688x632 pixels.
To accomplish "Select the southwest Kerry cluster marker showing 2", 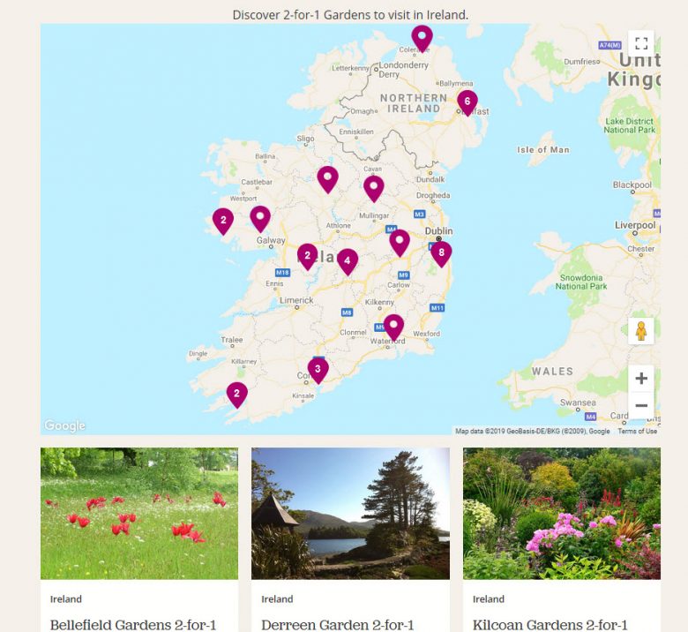I will 237,395.
